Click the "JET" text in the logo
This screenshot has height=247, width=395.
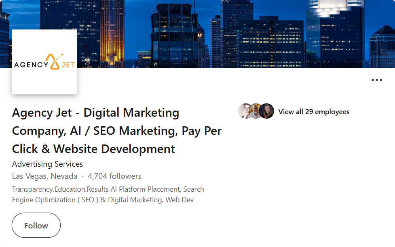pyautogui.click(x=68, y=65)
